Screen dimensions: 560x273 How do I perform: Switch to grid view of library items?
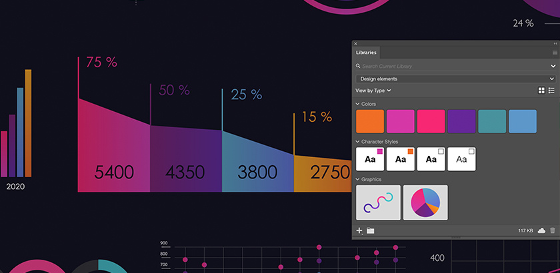point(541,91)
